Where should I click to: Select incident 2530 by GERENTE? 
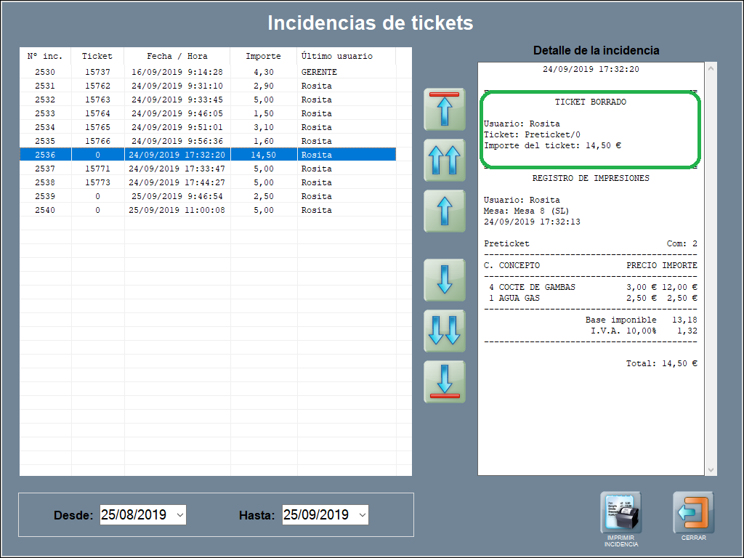[207, 72]
